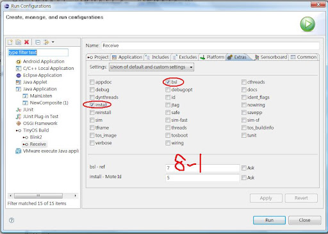Click the Collapse All toolbar icon
328x234 pixels.
[38, 42]
